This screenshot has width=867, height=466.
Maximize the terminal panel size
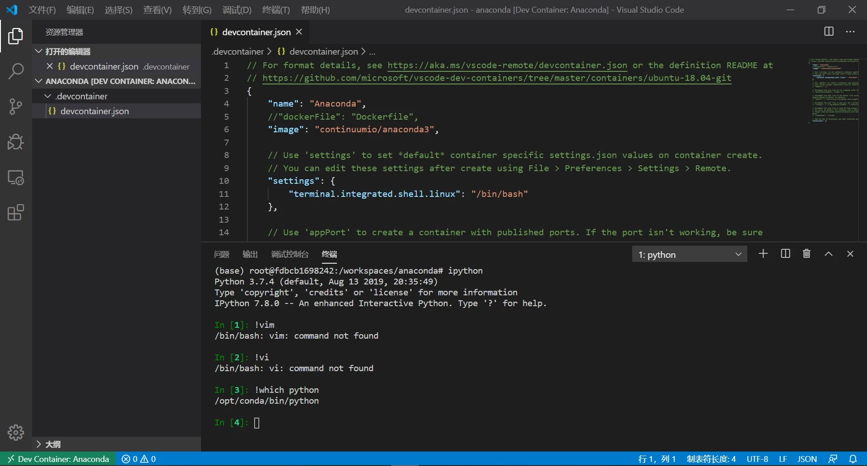[829, 254]
